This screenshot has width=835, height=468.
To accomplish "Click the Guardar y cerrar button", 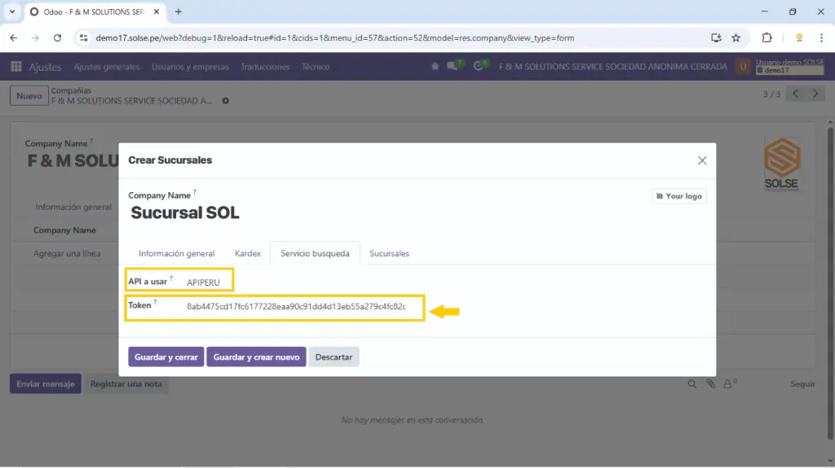I will [166, 356].
